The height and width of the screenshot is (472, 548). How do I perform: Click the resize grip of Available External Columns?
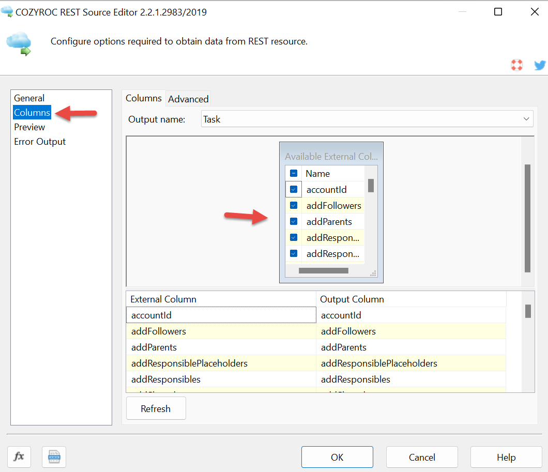pyautogui.click(x=374, y=273)
